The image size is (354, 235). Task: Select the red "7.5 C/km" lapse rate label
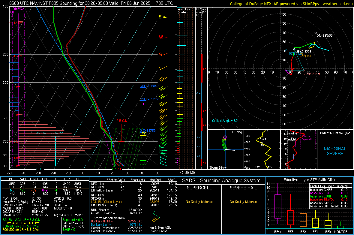(123, 121)
